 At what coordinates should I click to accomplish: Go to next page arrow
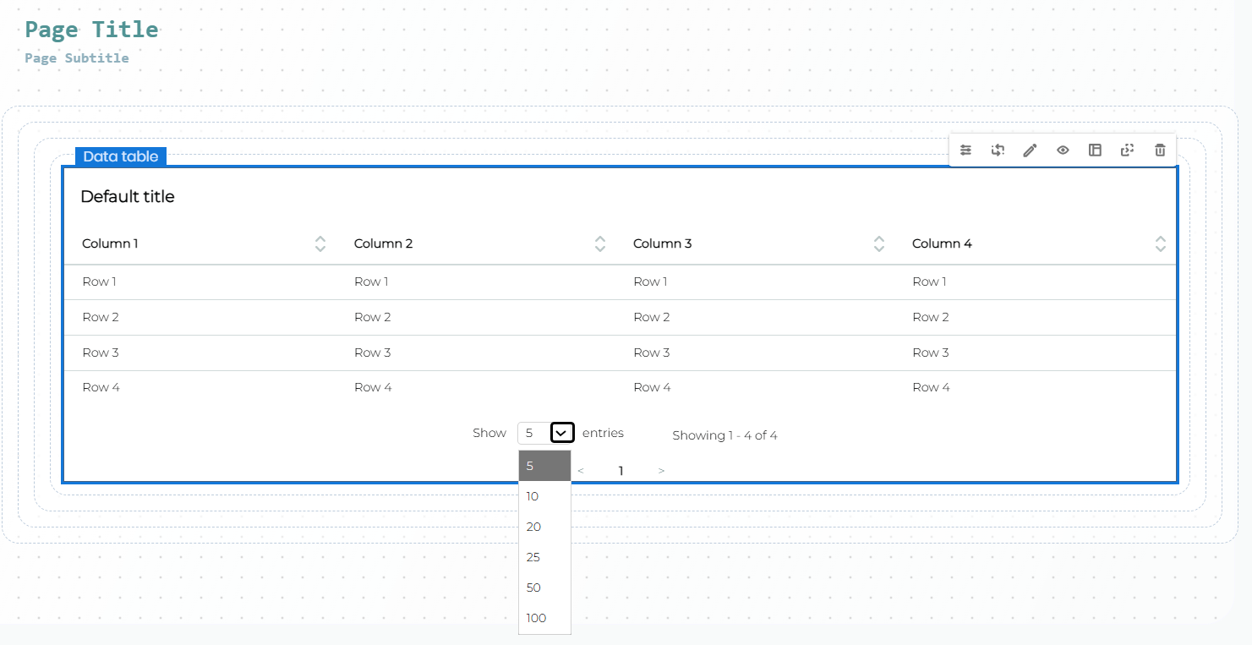click(x=661, y=471)
